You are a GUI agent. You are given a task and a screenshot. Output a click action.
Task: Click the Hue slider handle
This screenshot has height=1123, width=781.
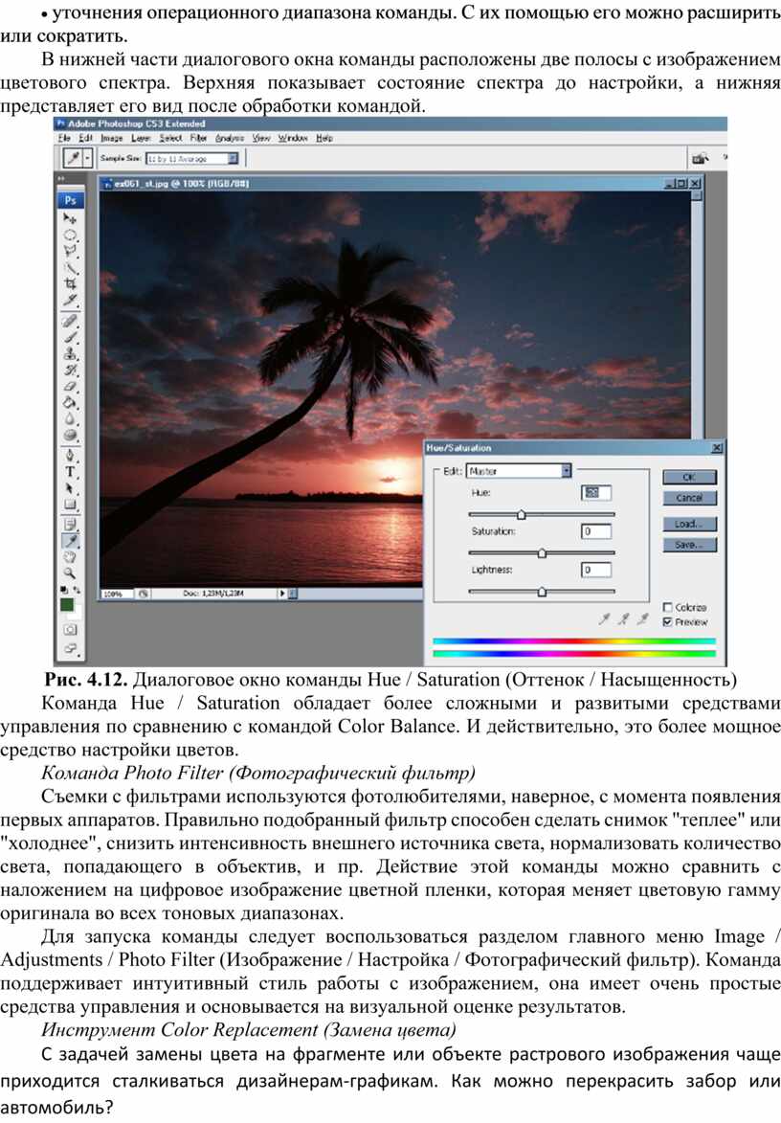[521, 514]
